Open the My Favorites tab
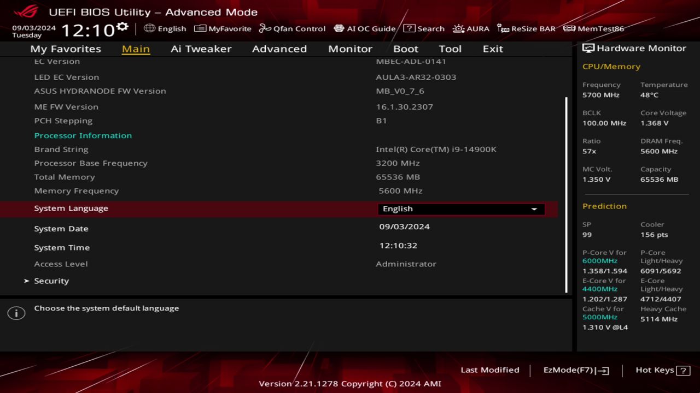The height and width of the screenshot is (393, 700). coord(66,49)
